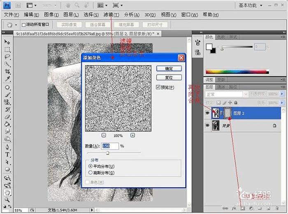
Task: Click the delete layer trash icon
Action: click(277, 208)
